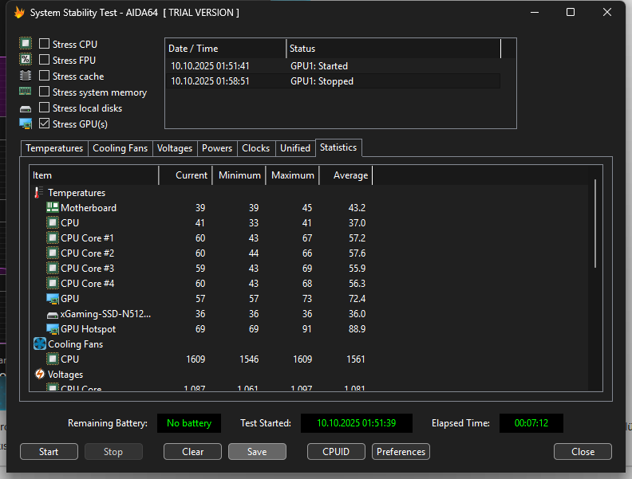Click the Minimum column header
The width and height of the screenshot is (632, 479).
[239, 175]
